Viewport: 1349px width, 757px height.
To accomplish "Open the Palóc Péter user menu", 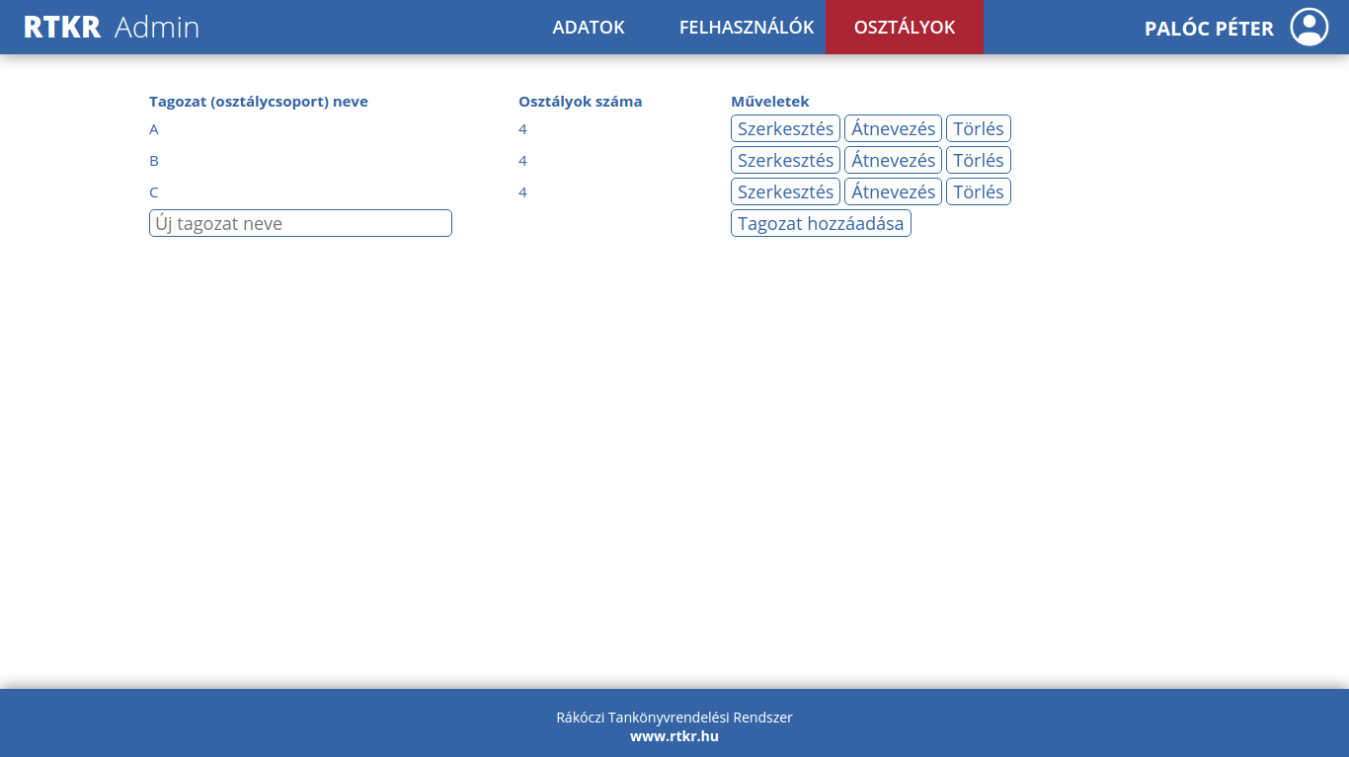I will pos(1209,29).
